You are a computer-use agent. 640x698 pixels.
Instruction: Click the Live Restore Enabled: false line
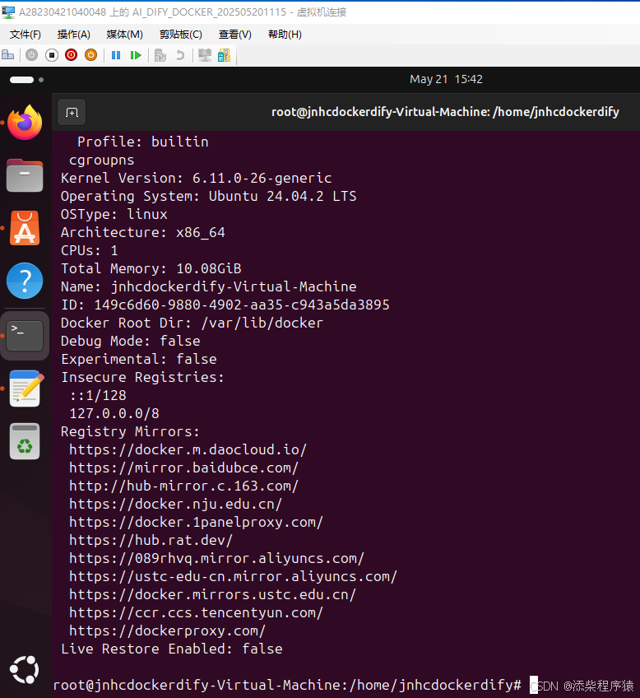pyautogui.click(x=172, y=649)
